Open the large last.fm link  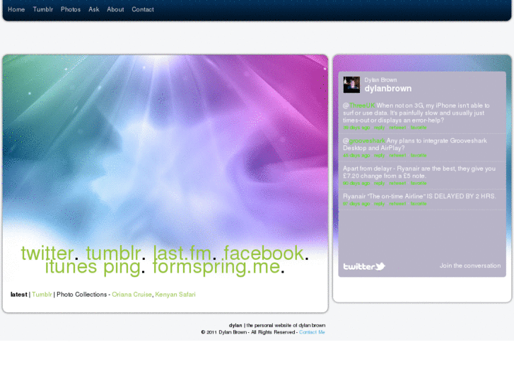(182, 254)
